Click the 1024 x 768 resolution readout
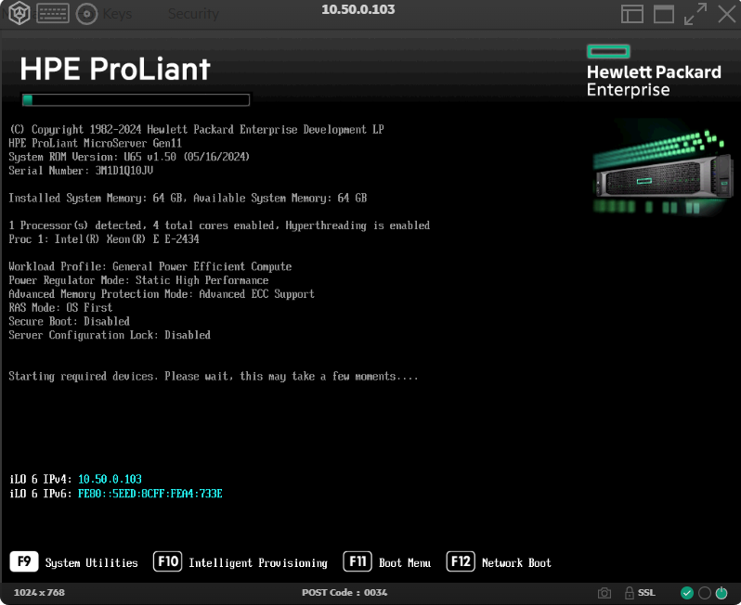 point(39,592)
